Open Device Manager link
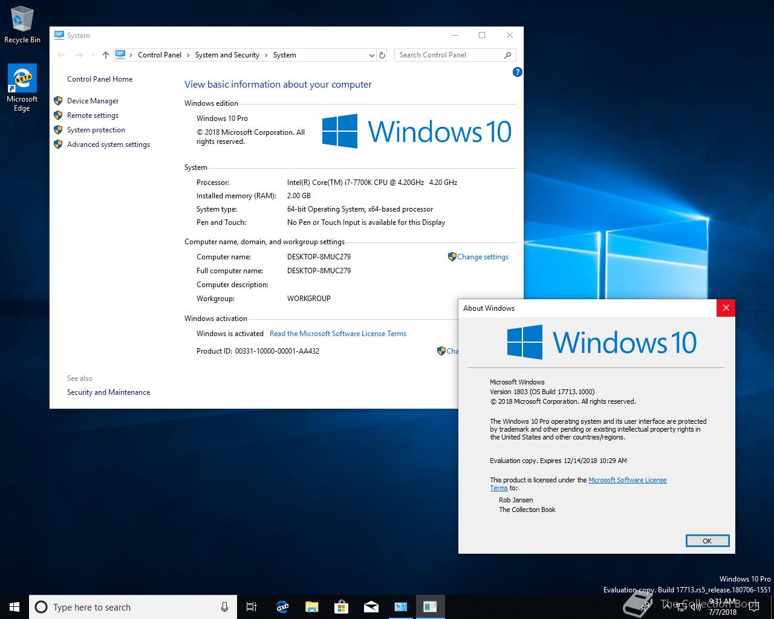This screenshot has width=774, height=619. coord(93,101)
